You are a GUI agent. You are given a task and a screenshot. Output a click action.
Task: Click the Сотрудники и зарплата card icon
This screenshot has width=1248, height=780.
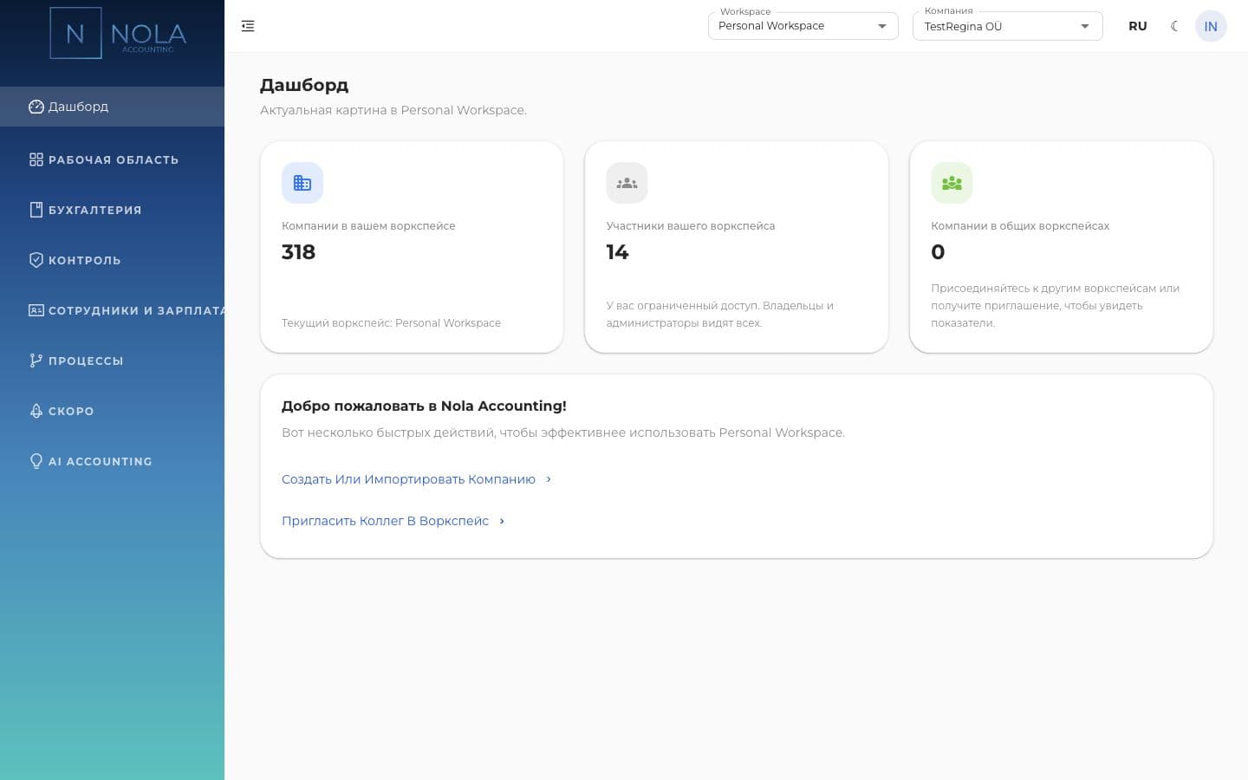pos(36,310)
